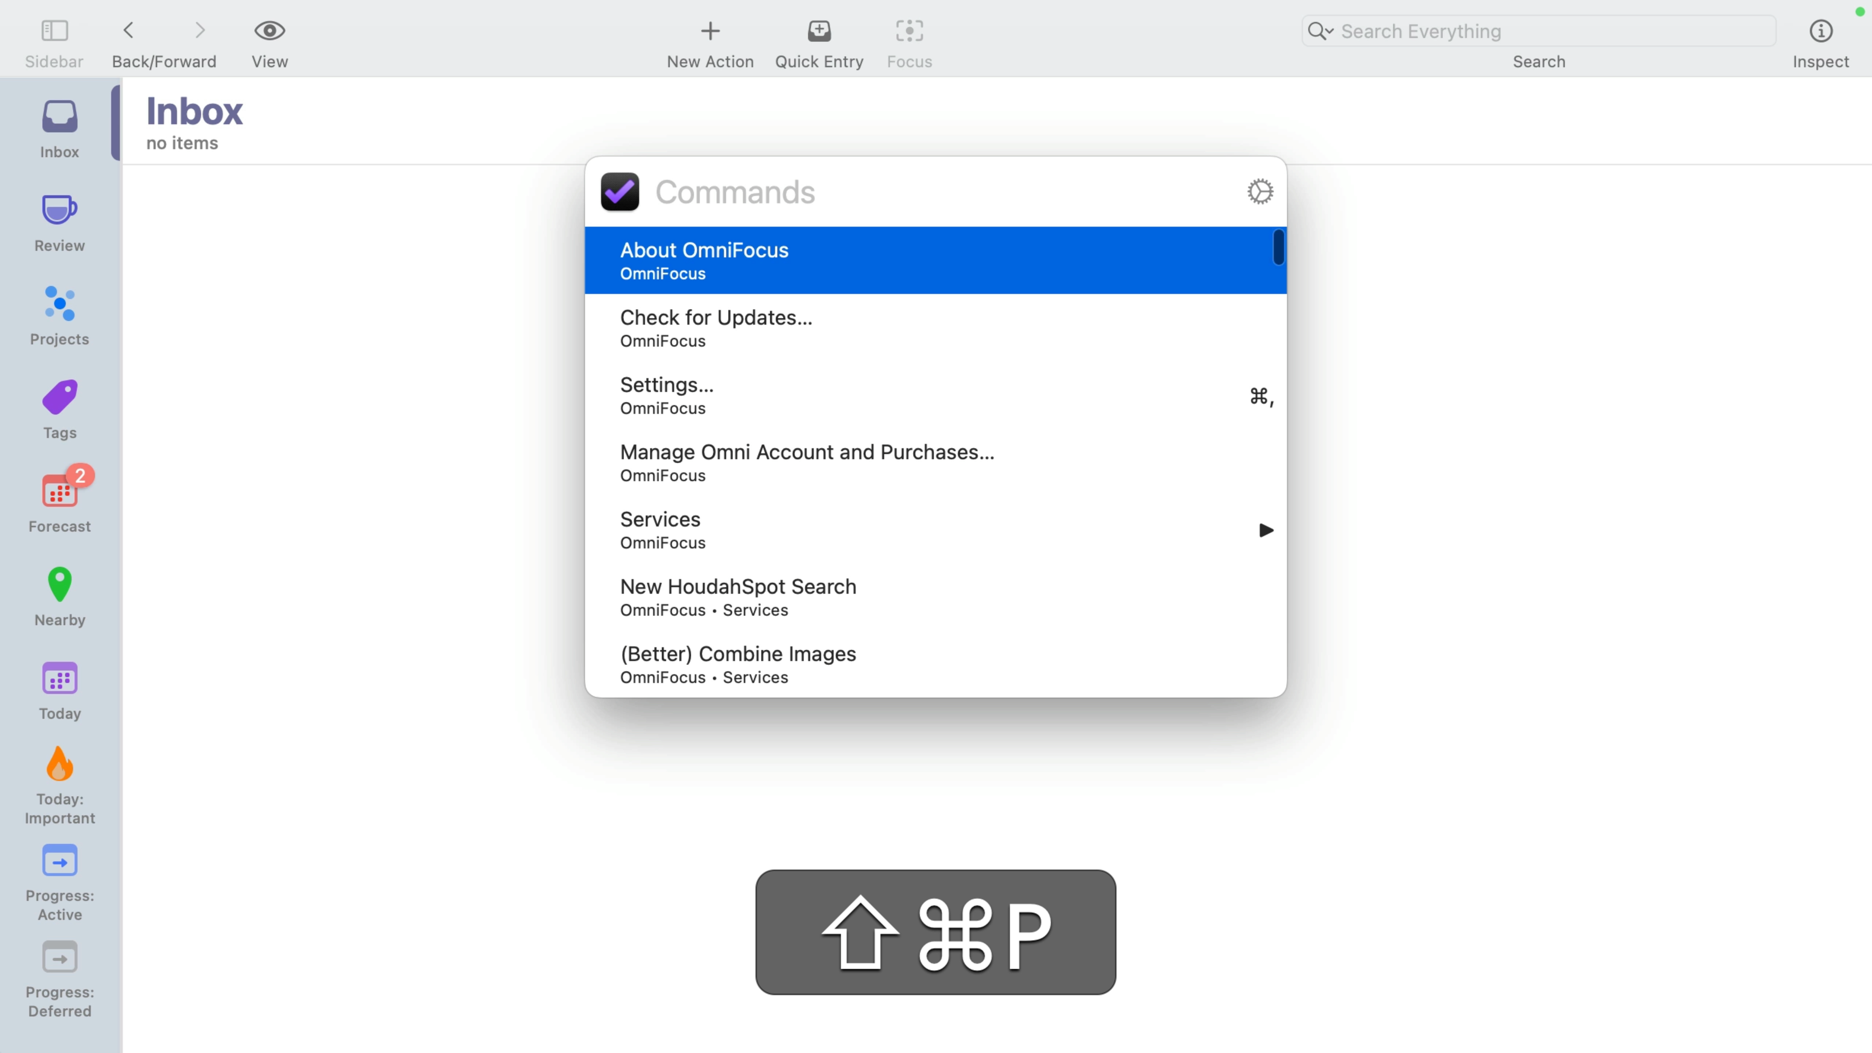Select Manage Omni Account and Purchases… command
Image resolution: width=1872 pixels, height=1053 pixels.
(936, 462)
